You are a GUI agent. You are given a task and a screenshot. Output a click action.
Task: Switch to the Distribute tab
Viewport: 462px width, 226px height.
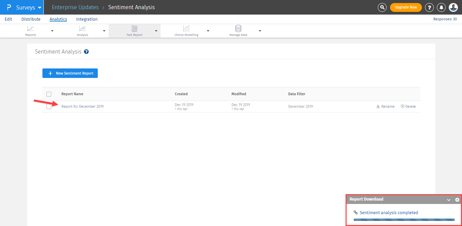pyautogui.click(x=31, y=19)
